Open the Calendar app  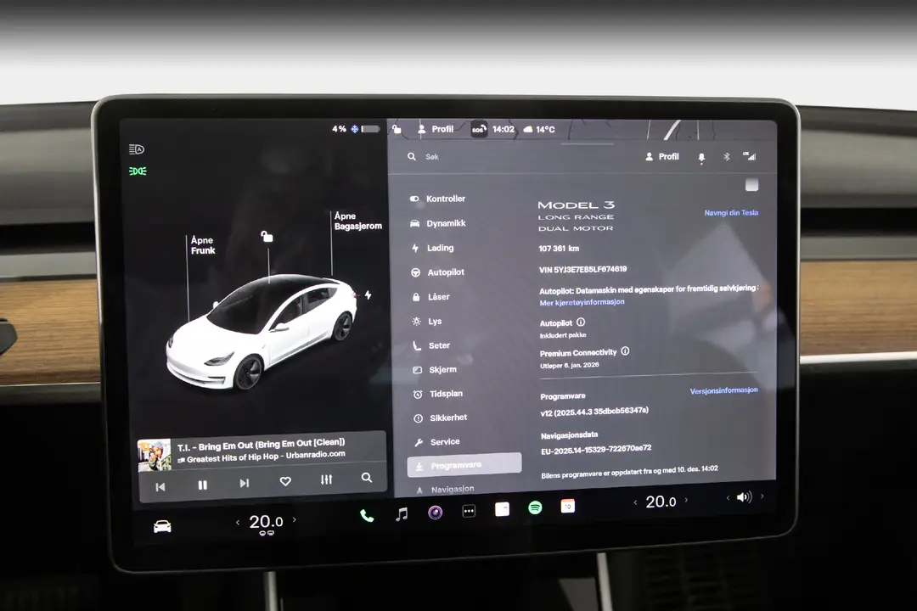[x=567, y=506]
